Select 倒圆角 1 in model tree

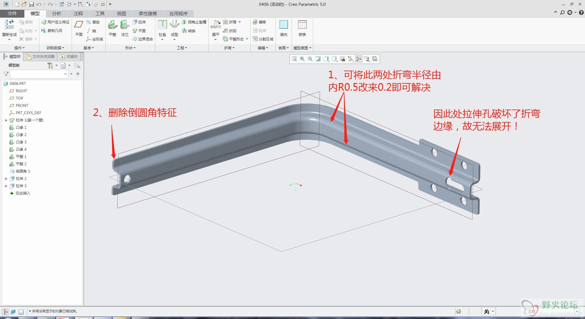point(20,171)
